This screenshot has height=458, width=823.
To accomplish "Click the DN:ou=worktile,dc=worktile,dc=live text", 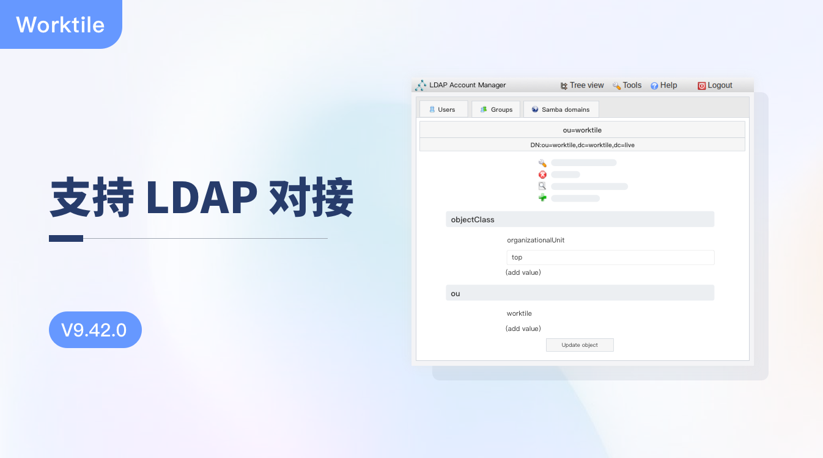I will coord(582,145).
